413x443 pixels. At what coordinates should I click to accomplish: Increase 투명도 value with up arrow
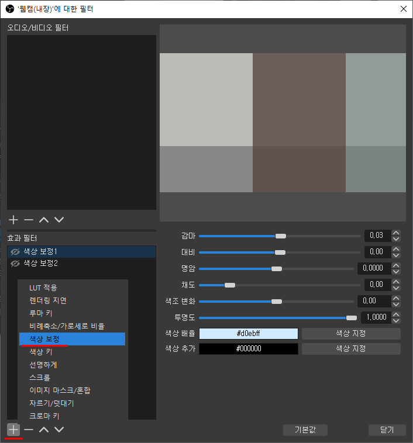point(396,314)
